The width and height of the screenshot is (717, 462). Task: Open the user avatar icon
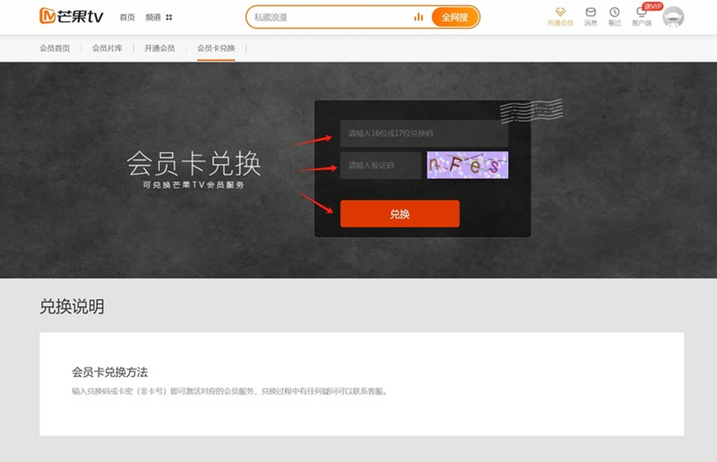click(673, 16)
